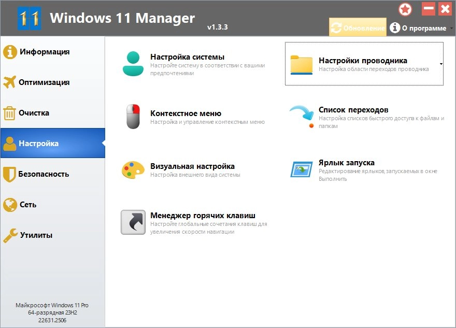Go to the Очистка section
The width and height of the screenshot is (456, 328).
pyautogui.click(x=53, y=113)
